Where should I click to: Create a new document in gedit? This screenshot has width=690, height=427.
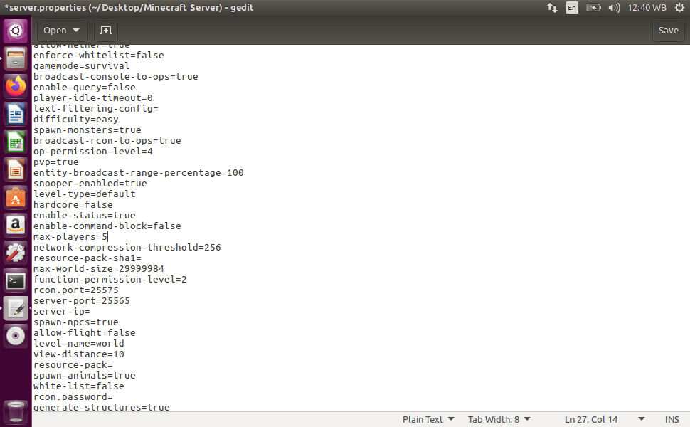click(x=105, y=31)
